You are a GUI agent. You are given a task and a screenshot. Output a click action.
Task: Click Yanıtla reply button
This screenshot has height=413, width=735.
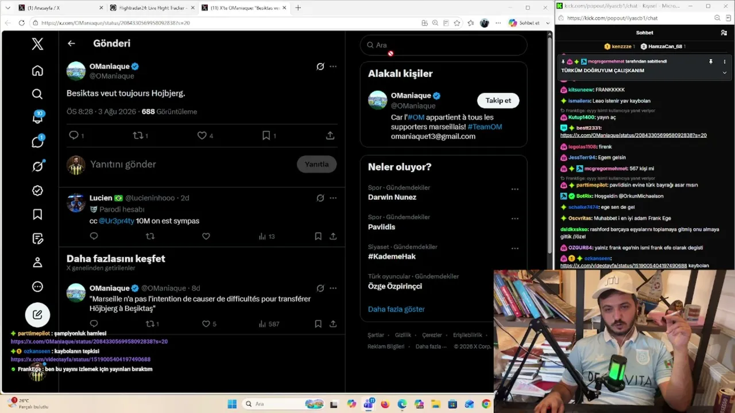click(x=316, y=164)
